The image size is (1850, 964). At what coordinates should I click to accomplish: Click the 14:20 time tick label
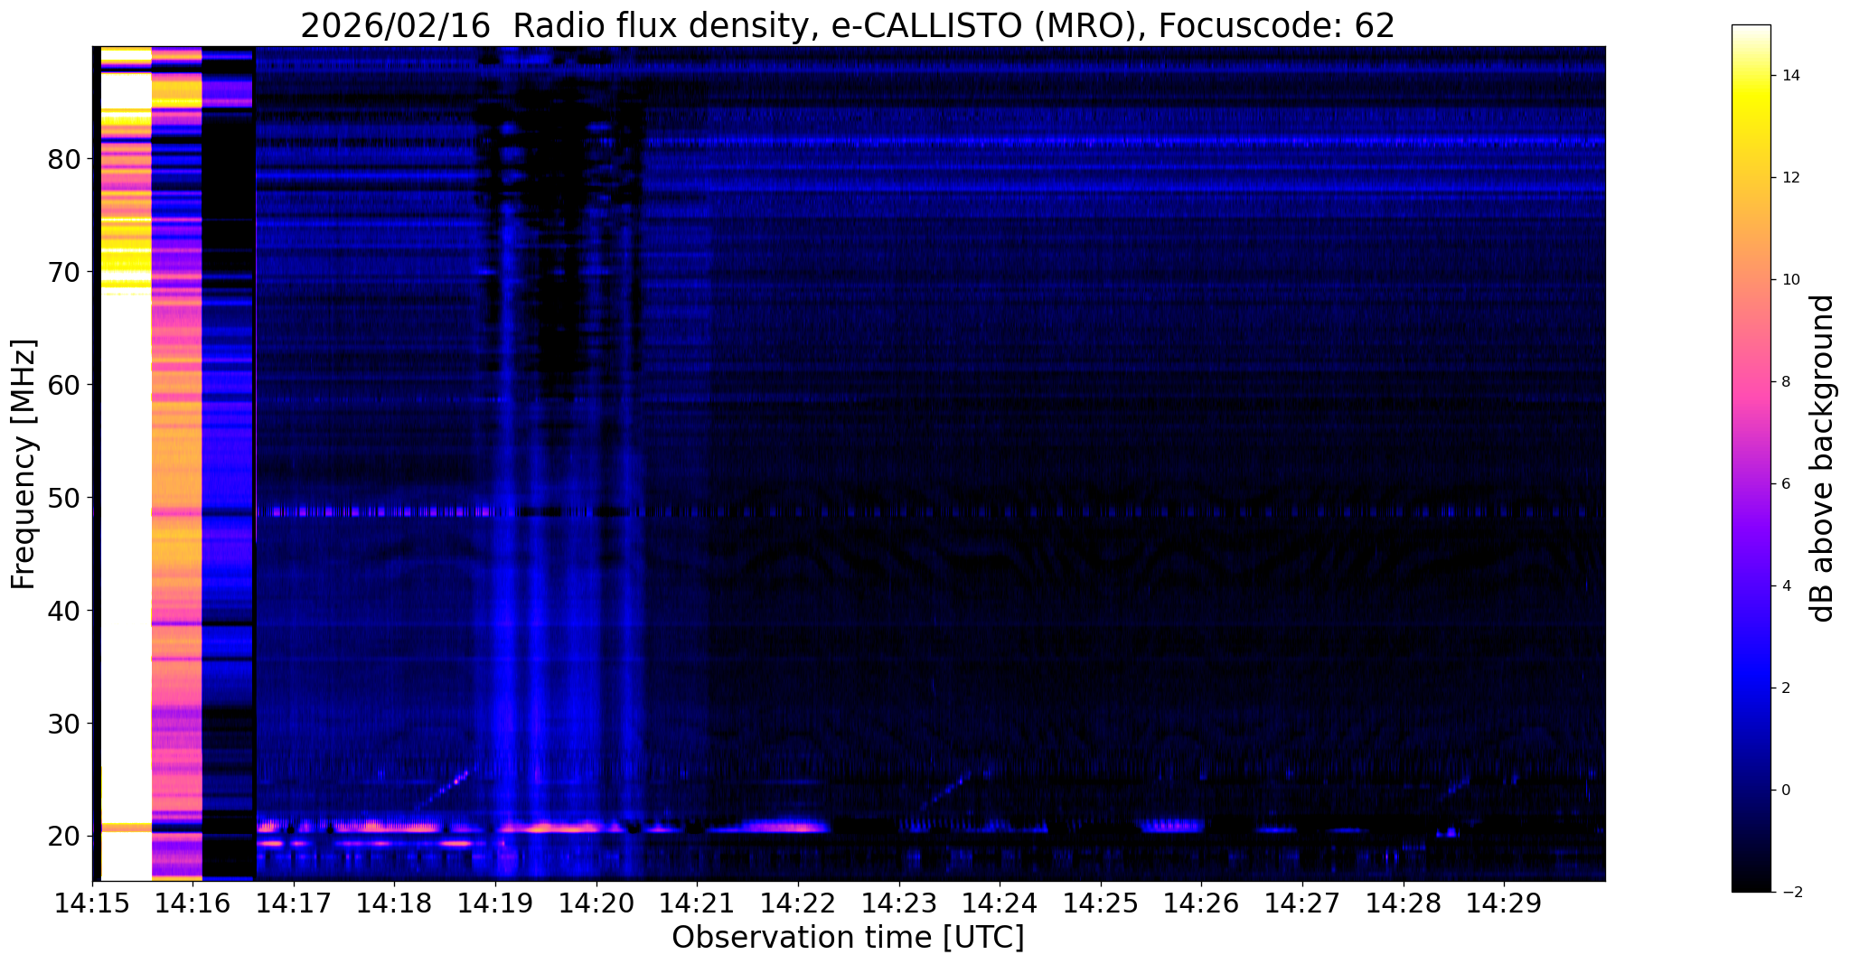[596, 902]
